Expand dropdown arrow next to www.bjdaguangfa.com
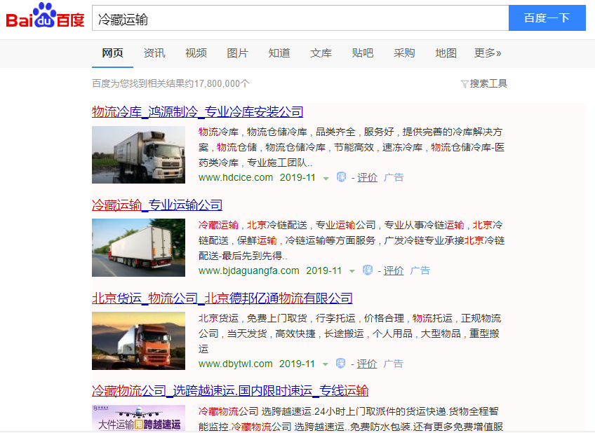 click(x=352, y=271)
